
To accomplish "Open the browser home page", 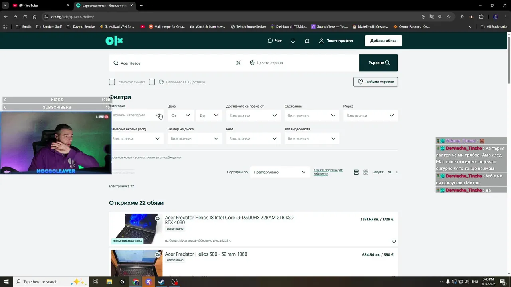I will click(x=35, y=17).
